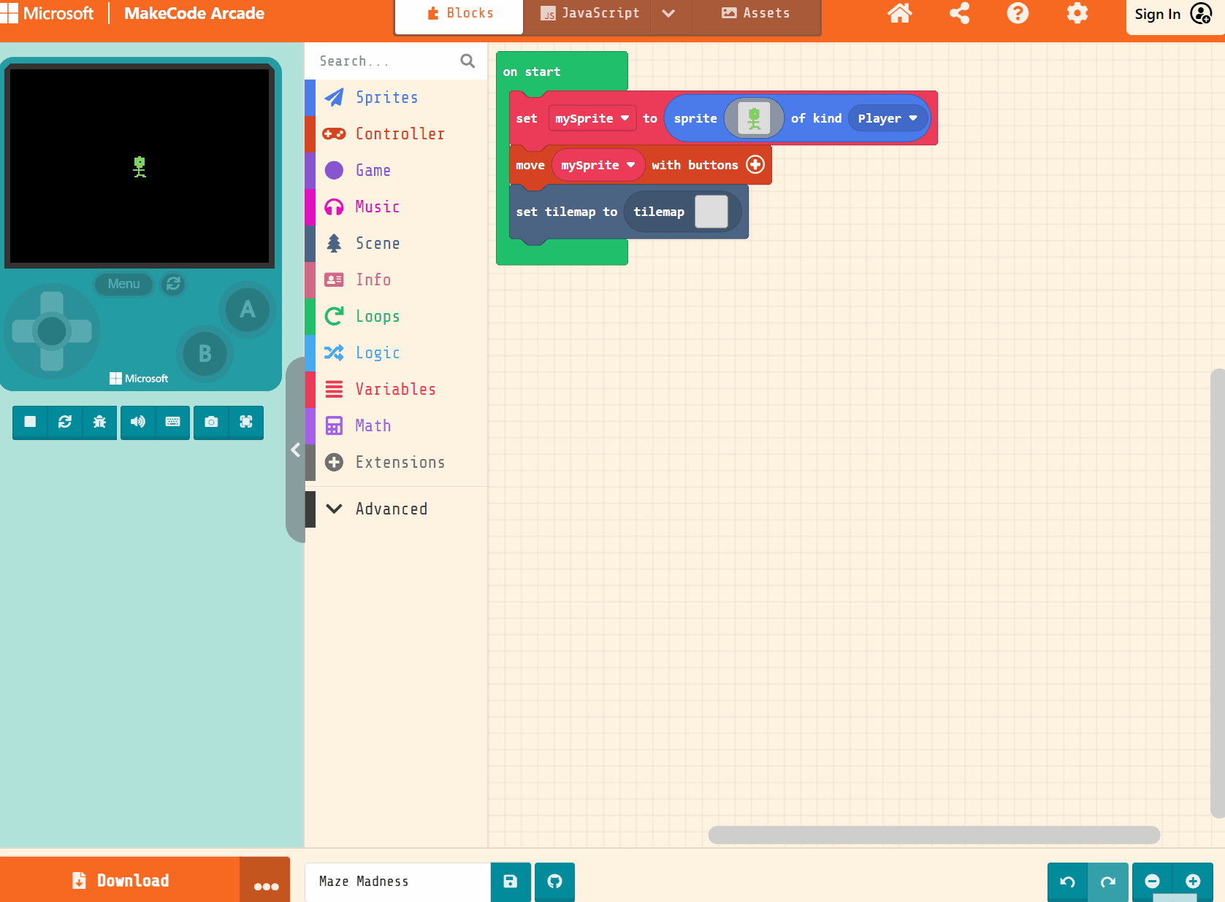Image resolution: width=1225 pixels, height=902 pixels.
Task: Click the Home icon in the header
Action: tap(899, 14)
